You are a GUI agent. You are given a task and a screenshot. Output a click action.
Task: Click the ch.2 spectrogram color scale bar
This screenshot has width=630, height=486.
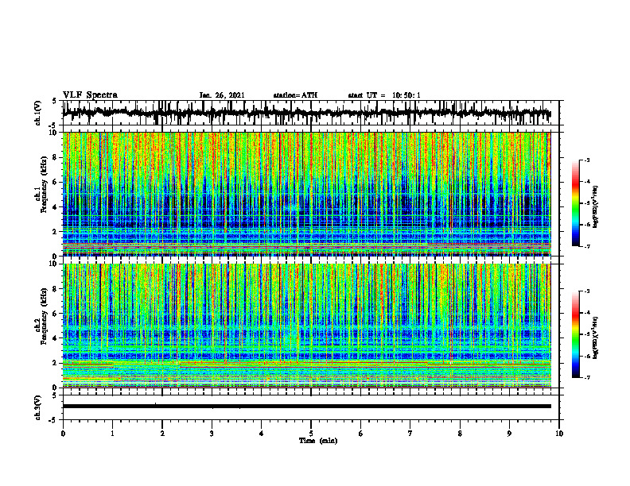[x=575, y=334]
